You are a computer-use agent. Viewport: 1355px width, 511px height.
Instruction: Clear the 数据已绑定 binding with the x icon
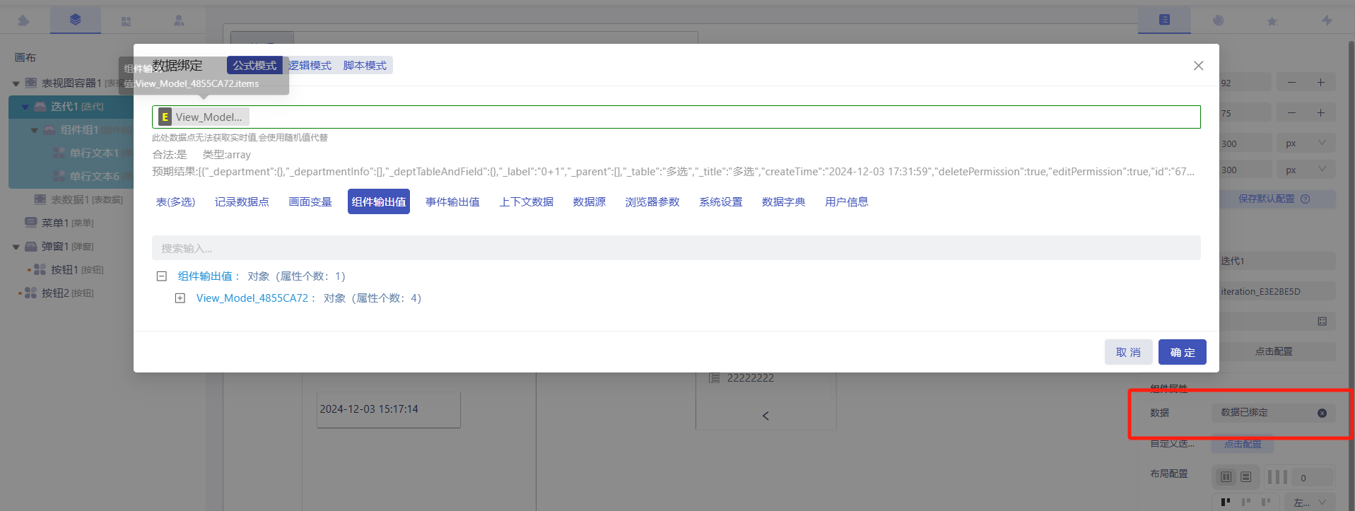[1322, 413]
